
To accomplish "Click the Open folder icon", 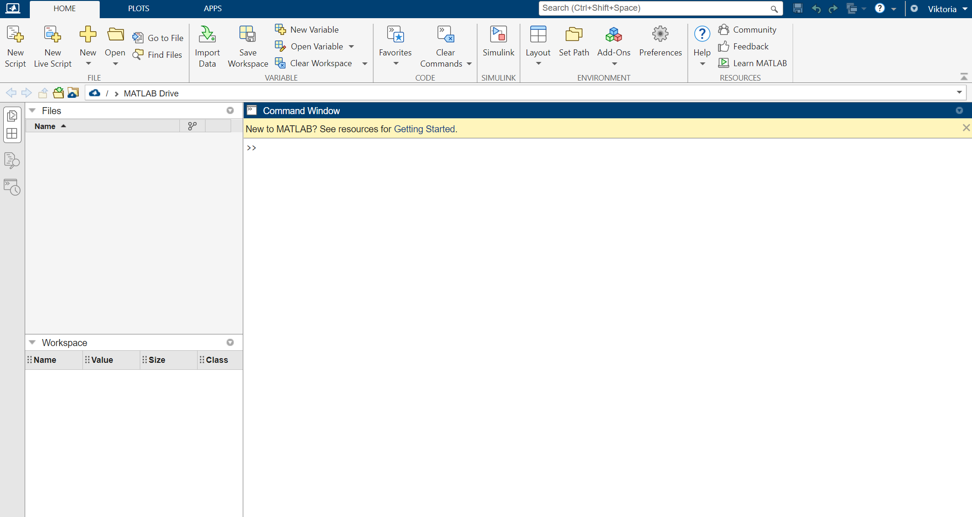I will pos(115,34).
